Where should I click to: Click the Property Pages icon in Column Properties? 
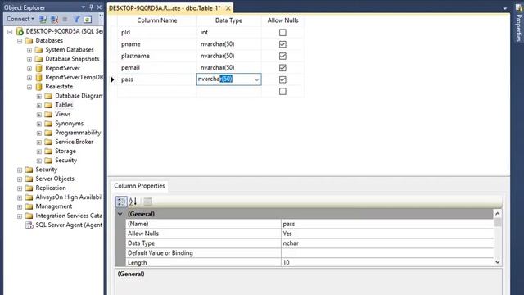[147, 202]
